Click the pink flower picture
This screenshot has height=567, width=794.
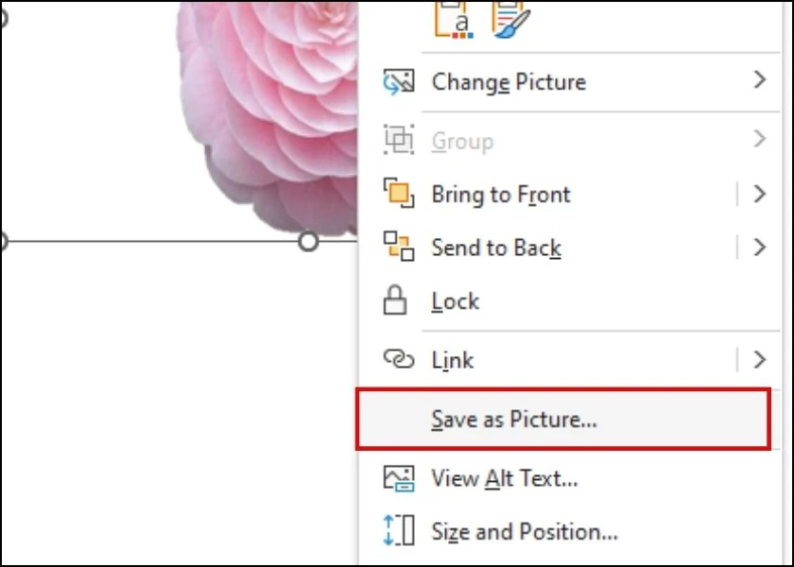(268, 116)
